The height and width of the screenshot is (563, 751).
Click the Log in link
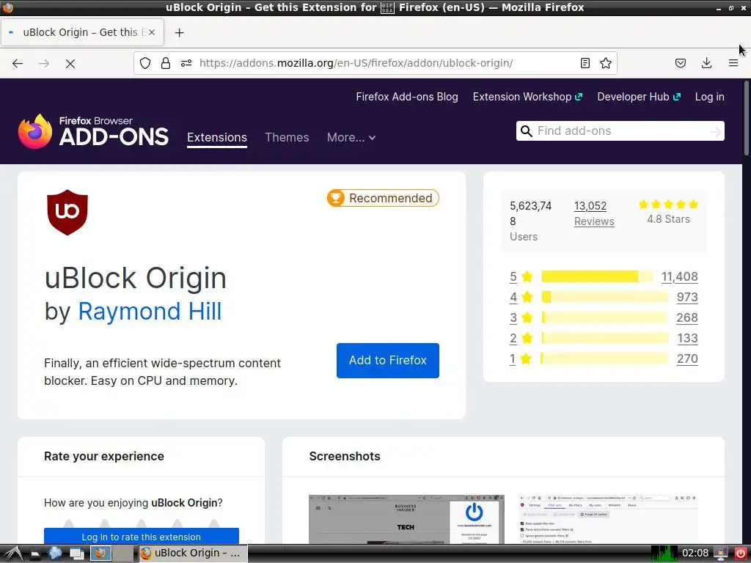pos(709,97)
